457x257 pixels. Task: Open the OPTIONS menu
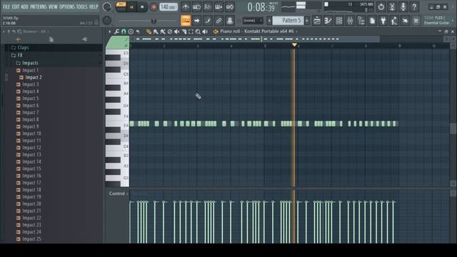click(67, 6)
